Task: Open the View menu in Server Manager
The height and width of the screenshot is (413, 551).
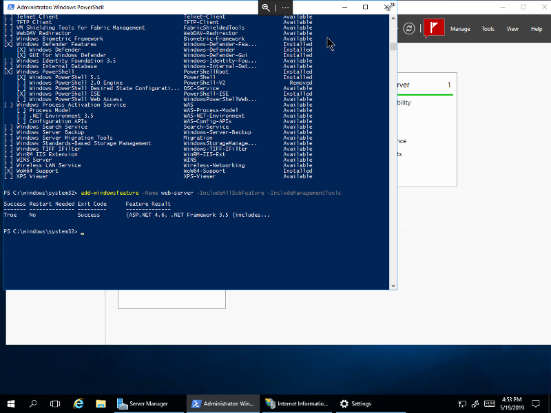Action: point(512,29)
